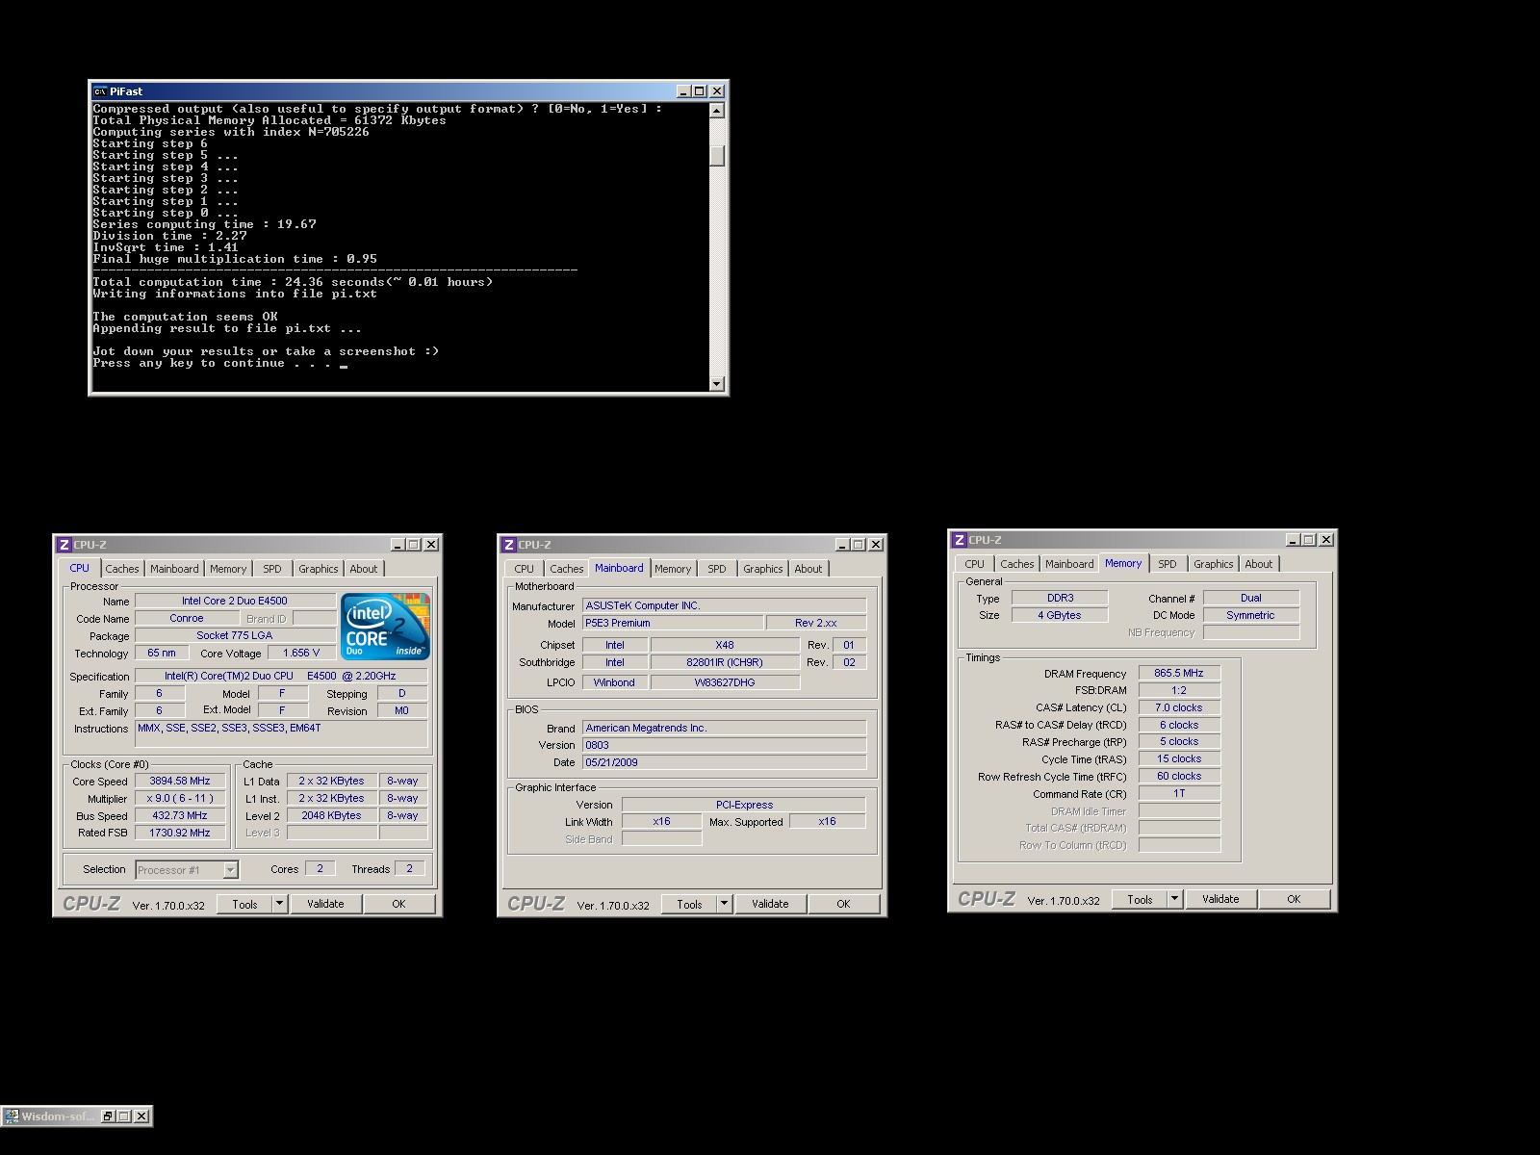Click Validate button in CPU window
1540x1155 pixels.
pyautogui.click(x=325, y=904)
